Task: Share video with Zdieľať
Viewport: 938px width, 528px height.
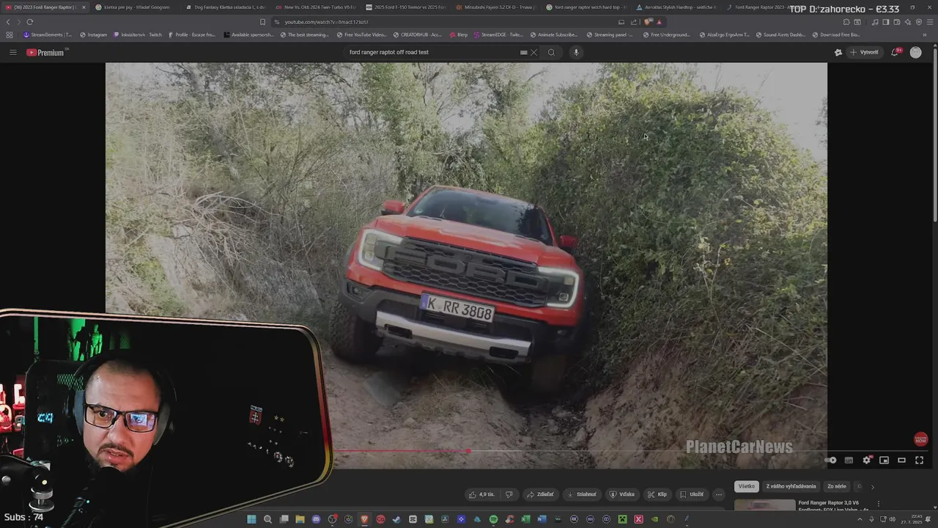Action: point(541,494)
